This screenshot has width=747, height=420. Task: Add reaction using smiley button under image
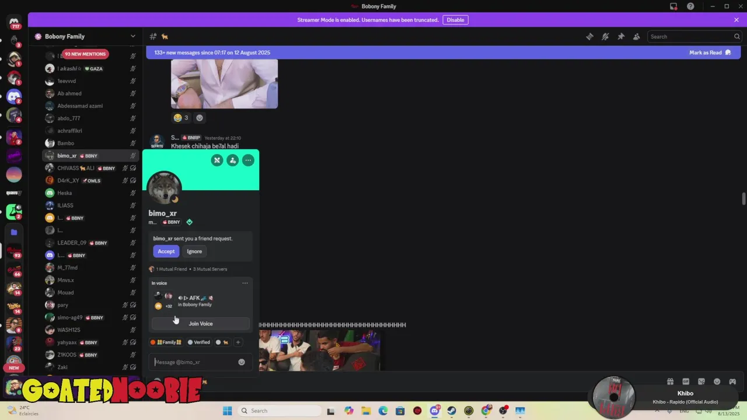[x=200, y=118]
